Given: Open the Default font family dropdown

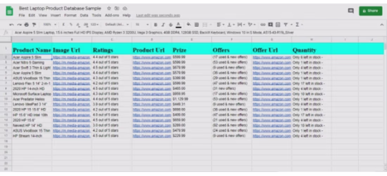Looking at the screenshot, I should coord(117,25).
